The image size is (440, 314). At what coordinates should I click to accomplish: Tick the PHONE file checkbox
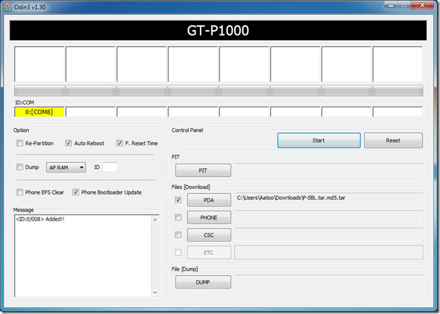pos(178,217)
